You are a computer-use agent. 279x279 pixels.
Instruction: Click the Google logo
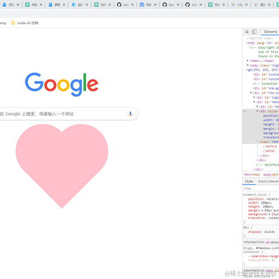[x=62, y=84]
